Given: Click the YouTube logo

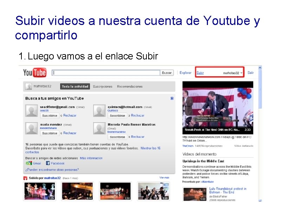Looking at the screenshot, I should [x=35, y=72].
